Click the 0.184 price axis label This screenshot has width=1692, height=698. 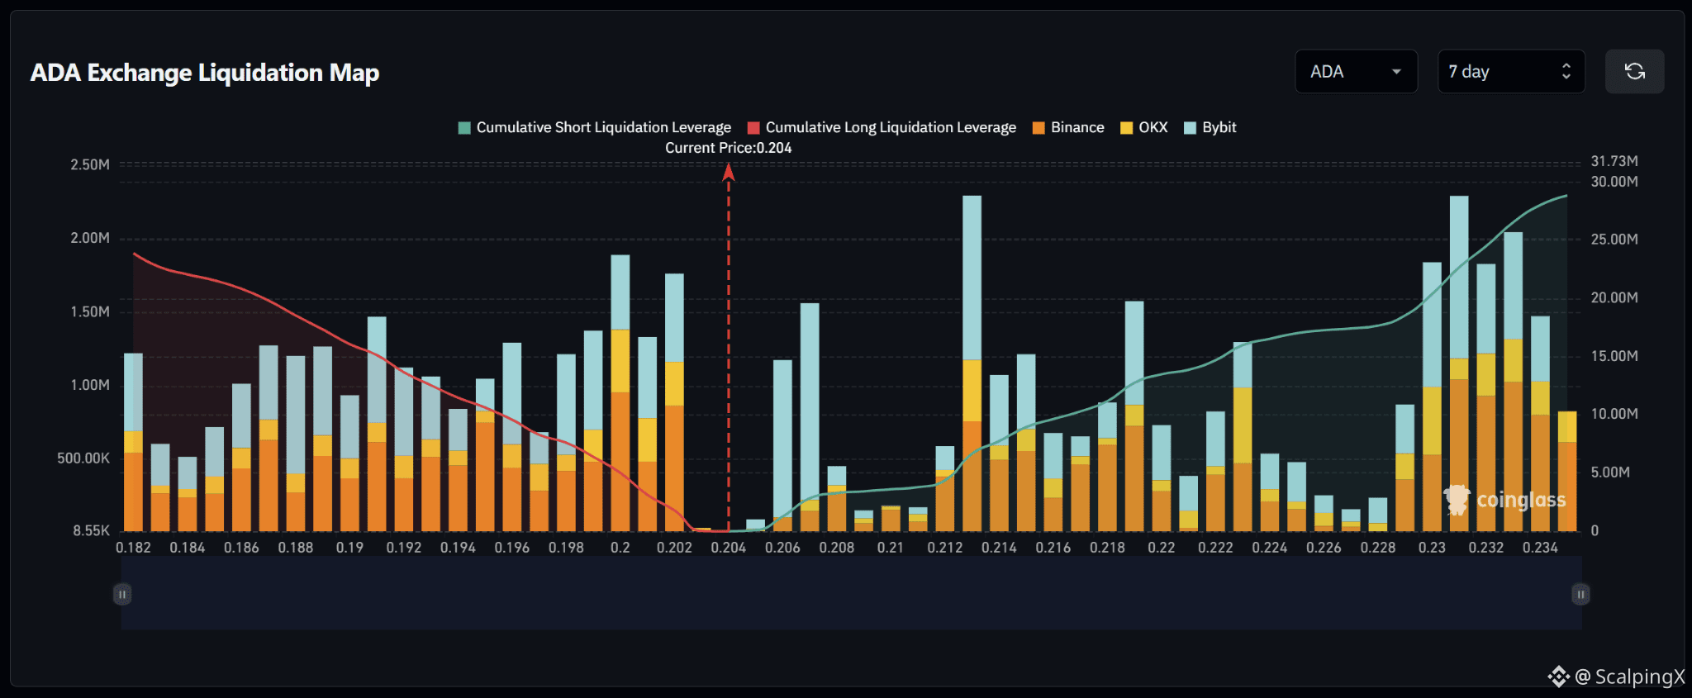[188, 548]
